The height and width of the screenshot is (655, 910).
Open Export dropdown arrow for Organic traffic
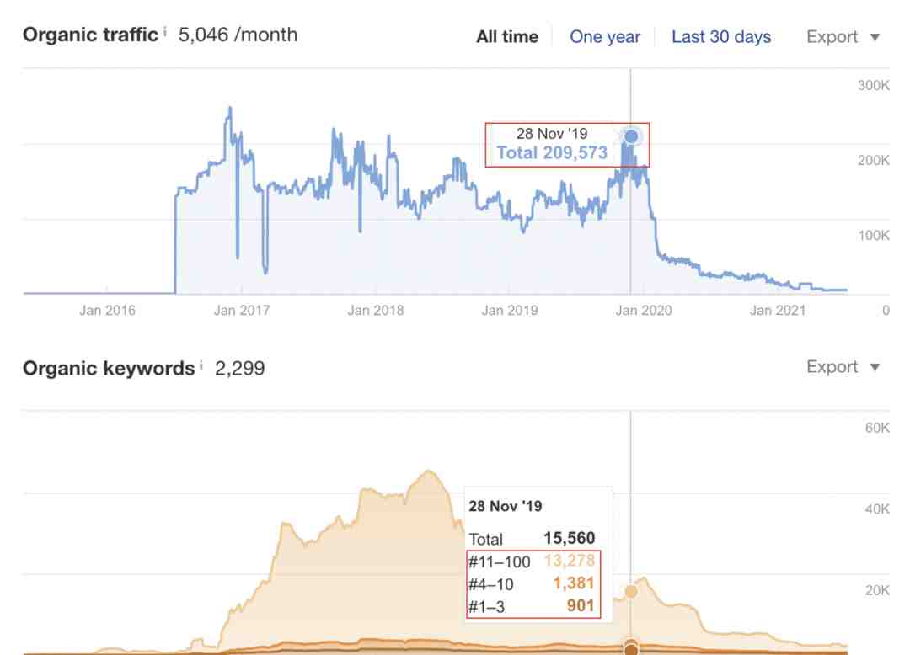875,38
